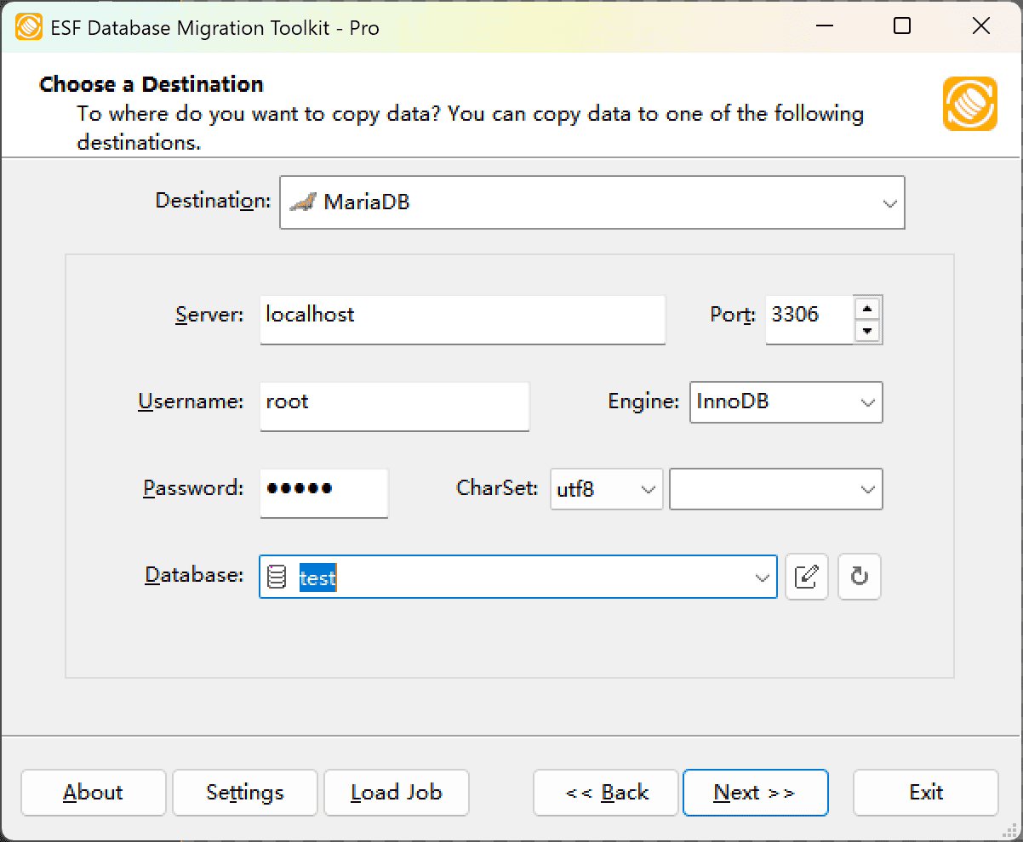Decrement the Port value with down arrow

tap(867, 331)
